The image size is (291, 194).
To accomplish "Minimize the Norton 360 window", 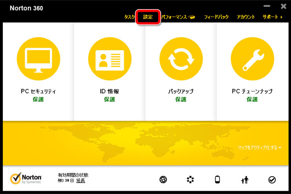I will tap(267, 6).
